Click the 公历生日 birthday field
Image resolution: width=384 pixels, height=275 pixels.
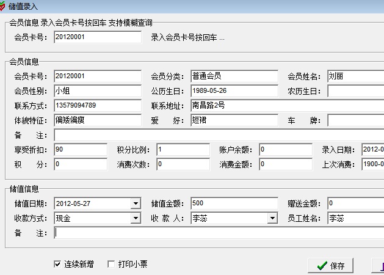pyautogui.click(x=234, y=91)
